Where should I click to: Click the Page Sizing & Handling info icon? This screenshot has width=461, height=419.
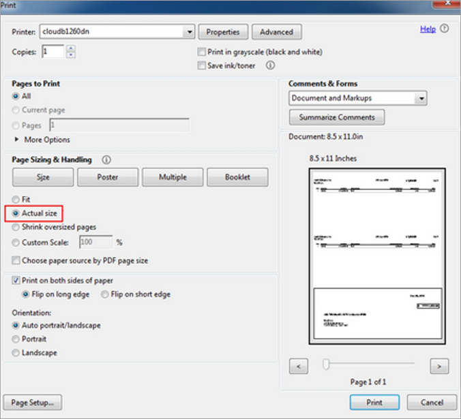click(x=106, y=159)
